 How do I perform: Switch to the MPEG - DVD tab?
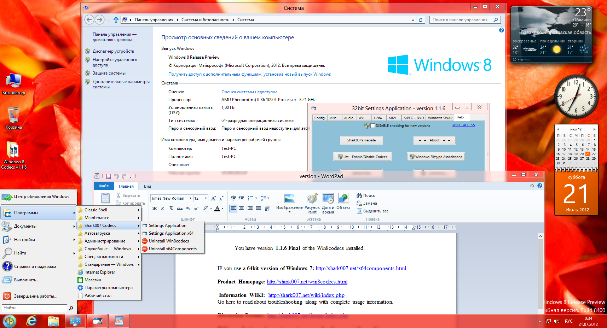tap(413, 118)
